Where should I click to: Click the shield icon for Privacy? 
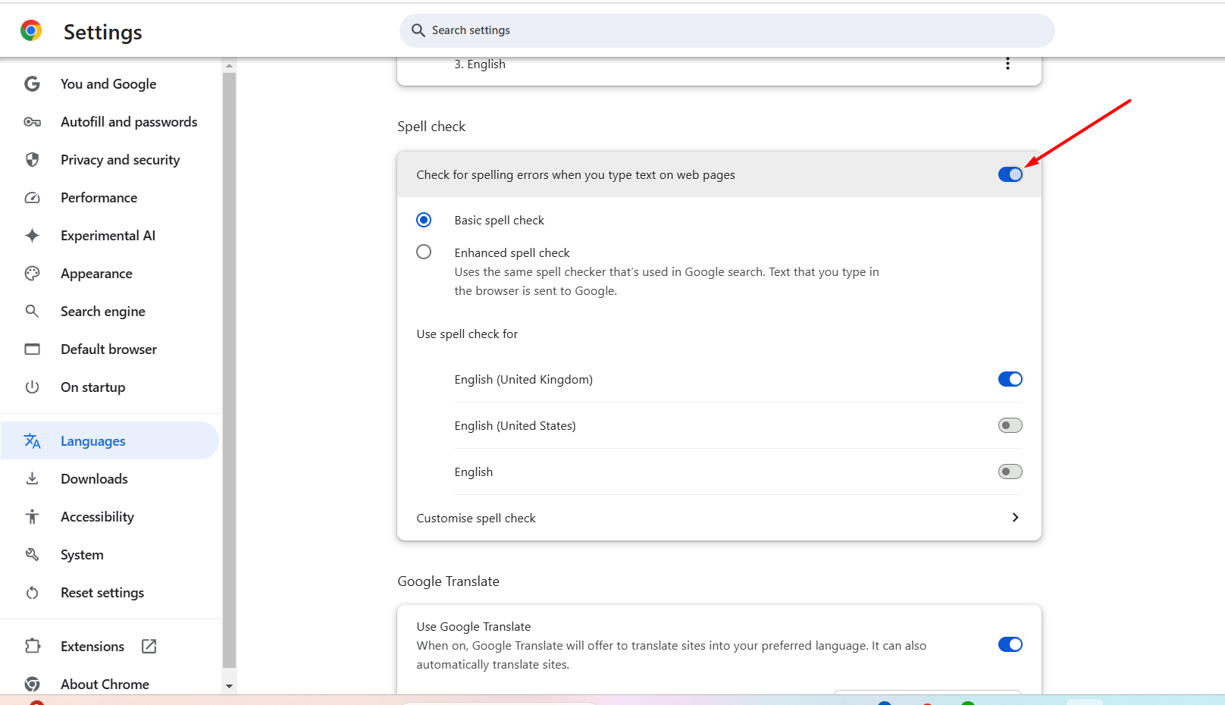32,159
